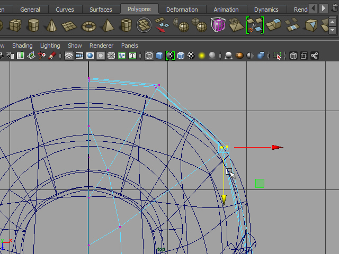Toggle multisample anti-aliasing icon
The image size is (339, 254).
click(x=250, y=56)
